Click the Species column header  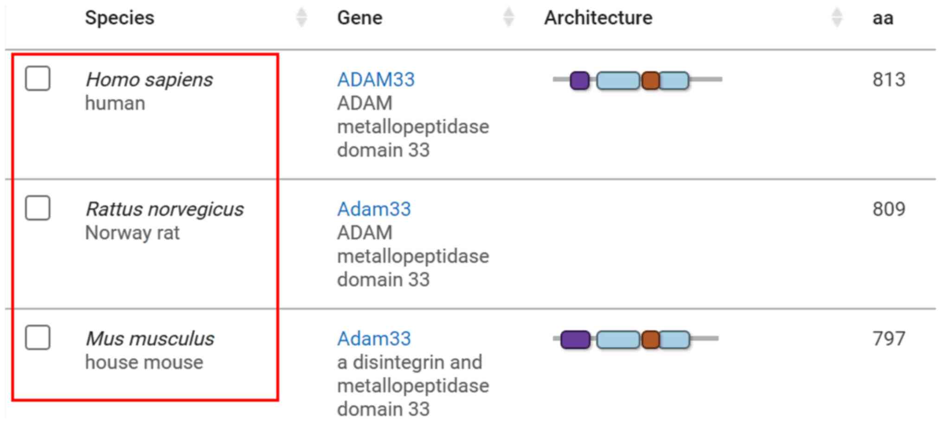click(120, 18)
